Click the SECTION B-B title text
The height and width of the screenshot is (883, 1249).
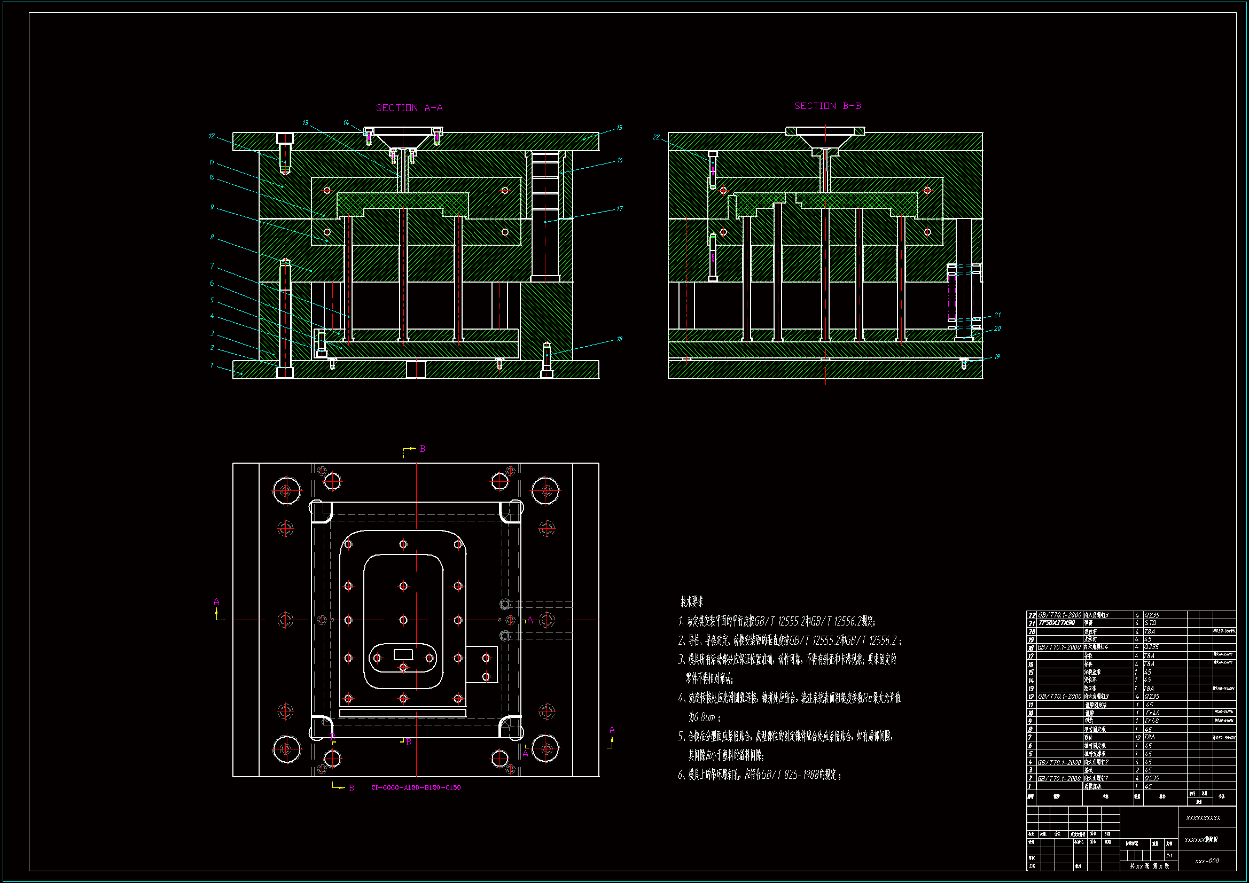(x=827, y=106)
